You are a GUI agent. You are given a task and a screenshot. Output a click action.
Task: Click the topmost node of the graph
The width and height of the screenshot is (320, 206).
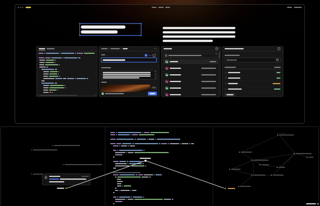pos(278,135)
